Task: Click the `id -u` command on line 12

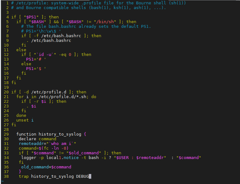Action: (45, 55)
